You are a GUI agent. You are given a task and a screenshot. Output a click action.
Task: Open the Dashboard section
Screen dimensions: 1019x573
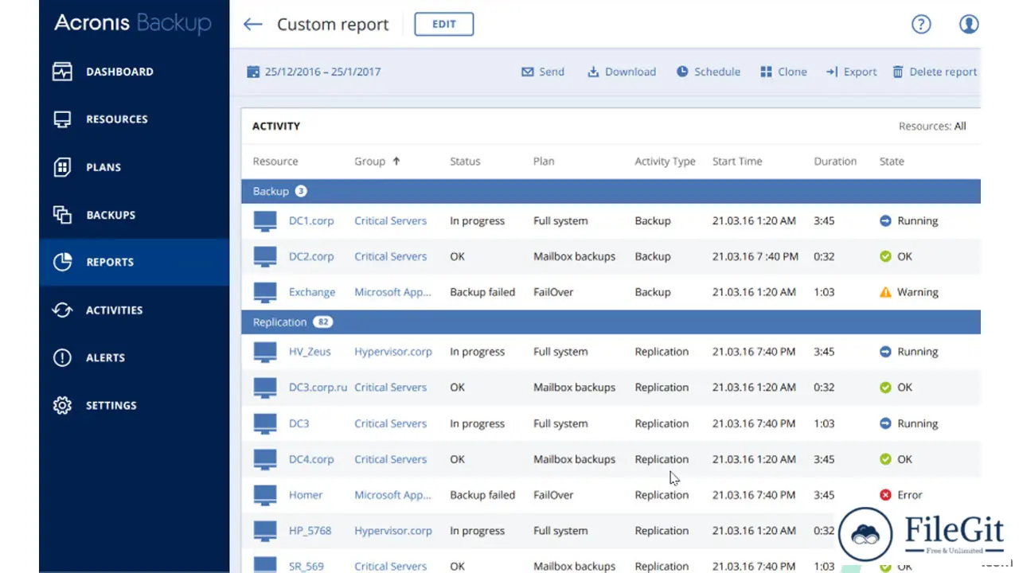[134, 72]
